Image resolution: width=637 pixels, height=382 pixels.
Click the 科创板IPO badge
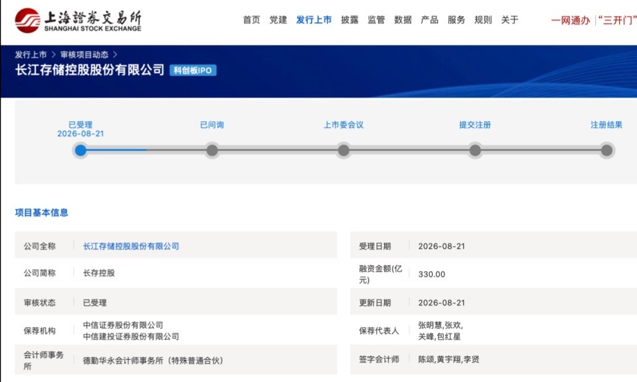(193, 70)
